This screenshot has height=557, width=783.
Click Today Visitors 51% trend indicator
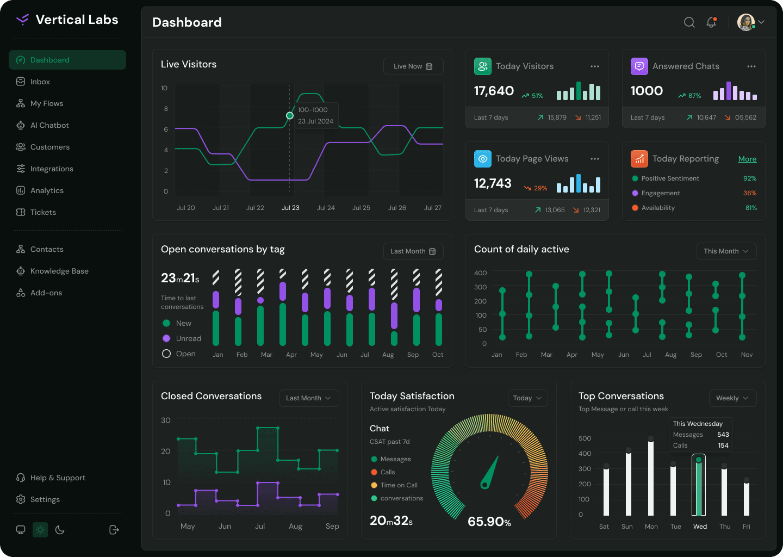(533, 96)
